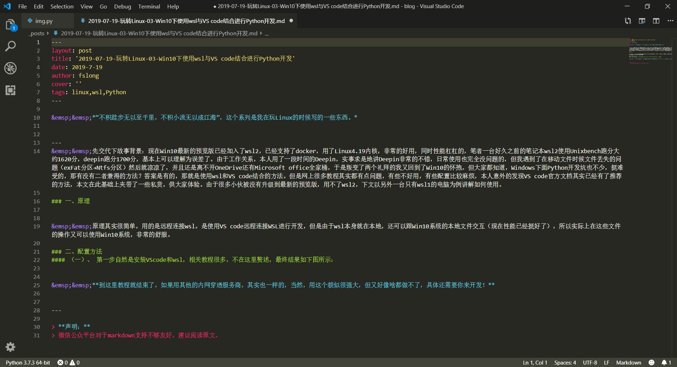Click the '> **声明: **' blockquote line
Image resolution: width=677 pixels, height=367 pixels.
click(x=71, y=327)
